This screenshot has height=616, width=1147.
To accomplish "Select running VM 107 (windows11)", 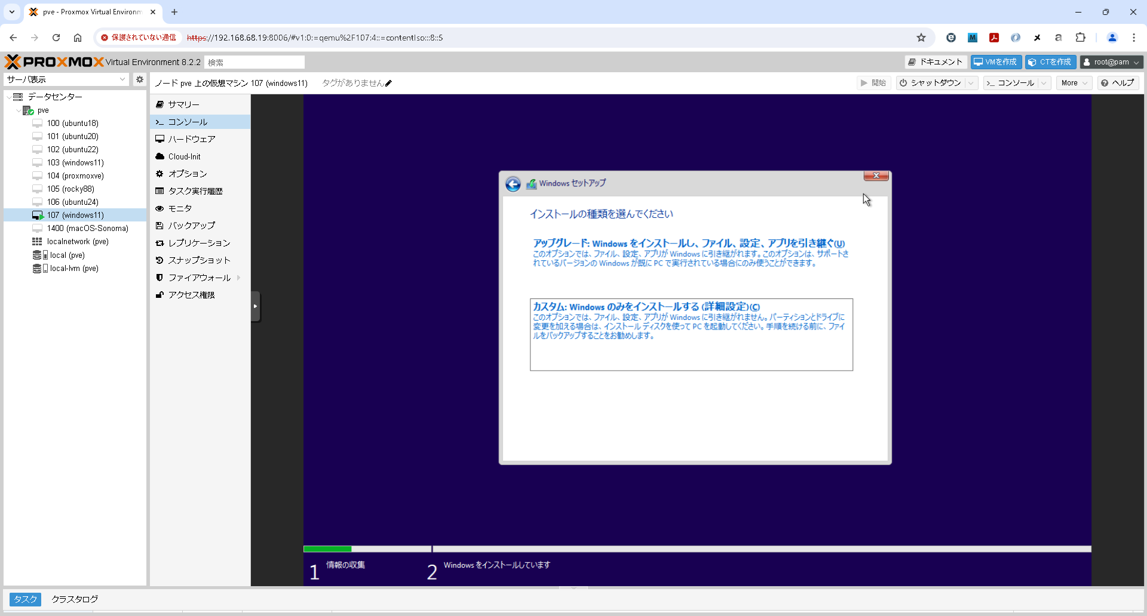I will coord(75,215).
